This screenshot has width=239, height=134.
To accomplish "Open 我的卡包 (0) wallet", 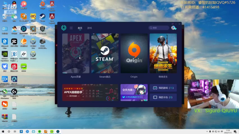I will (x=163, y=97).
